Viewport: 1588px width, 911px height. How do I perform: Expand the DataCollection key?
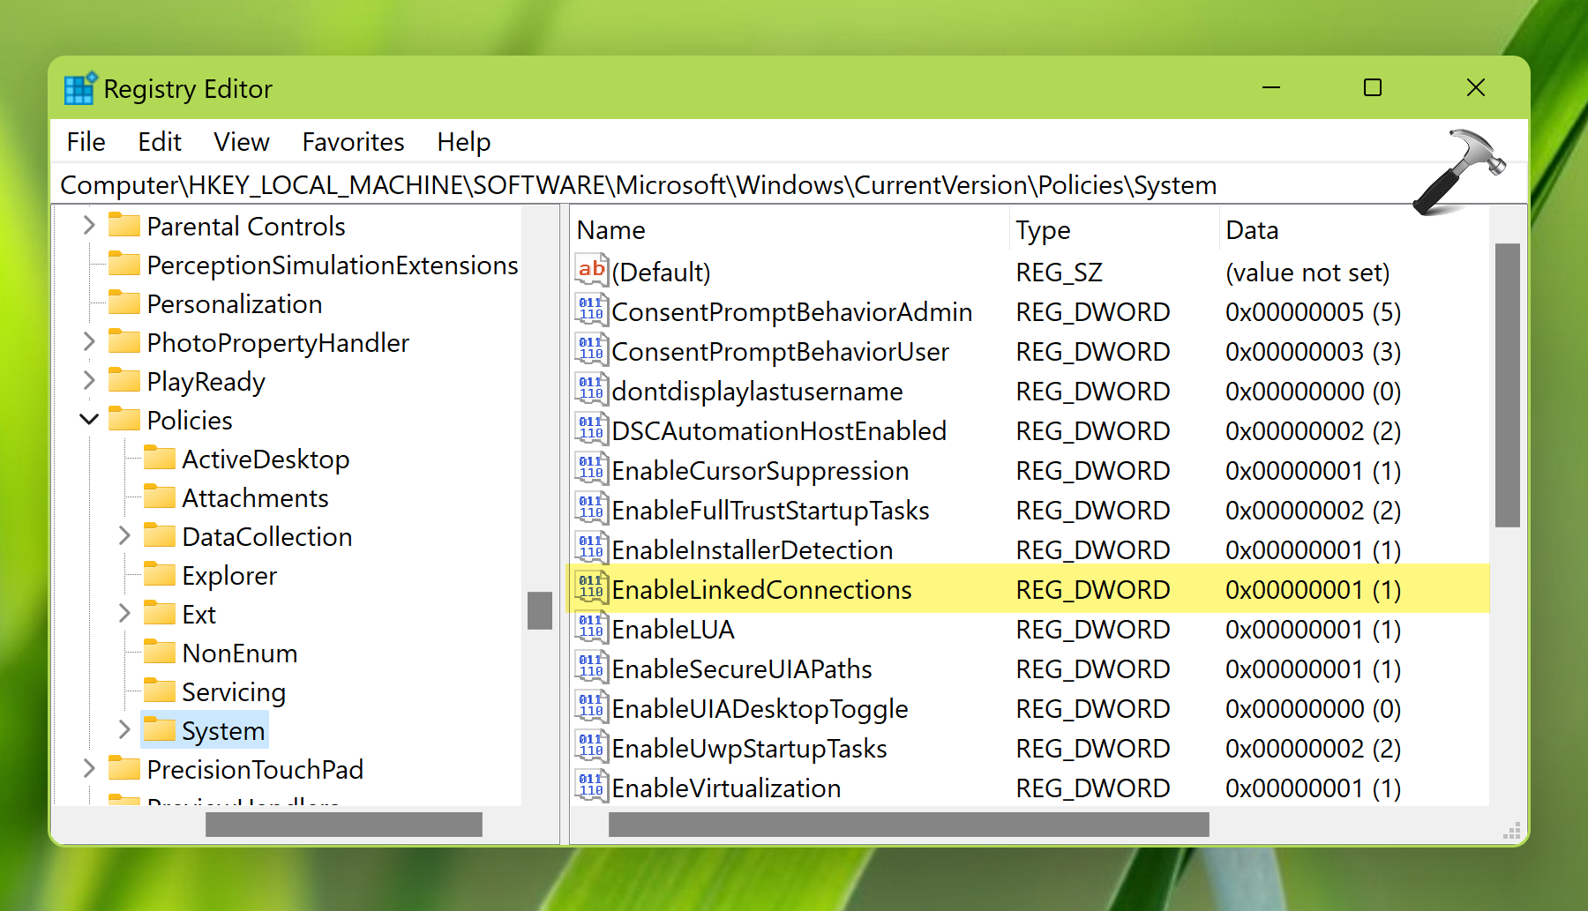[124, 536]
